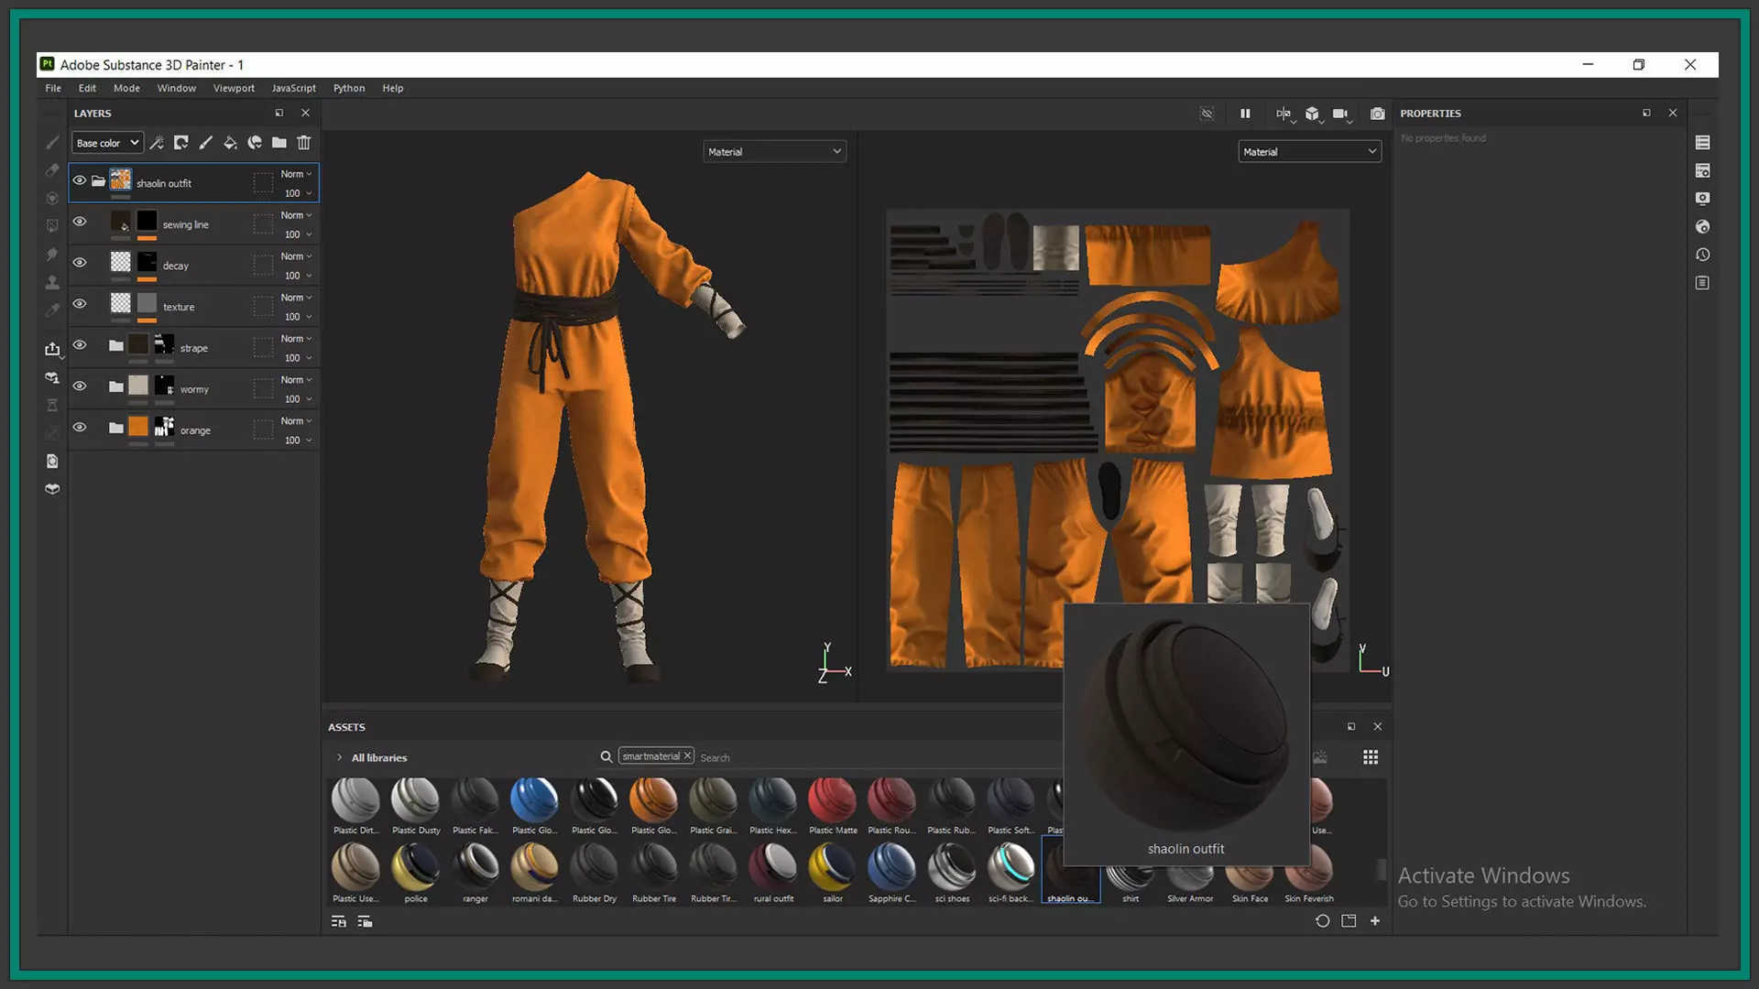
Task: Delete layer with the trash icon
Action: pos(304,143)
